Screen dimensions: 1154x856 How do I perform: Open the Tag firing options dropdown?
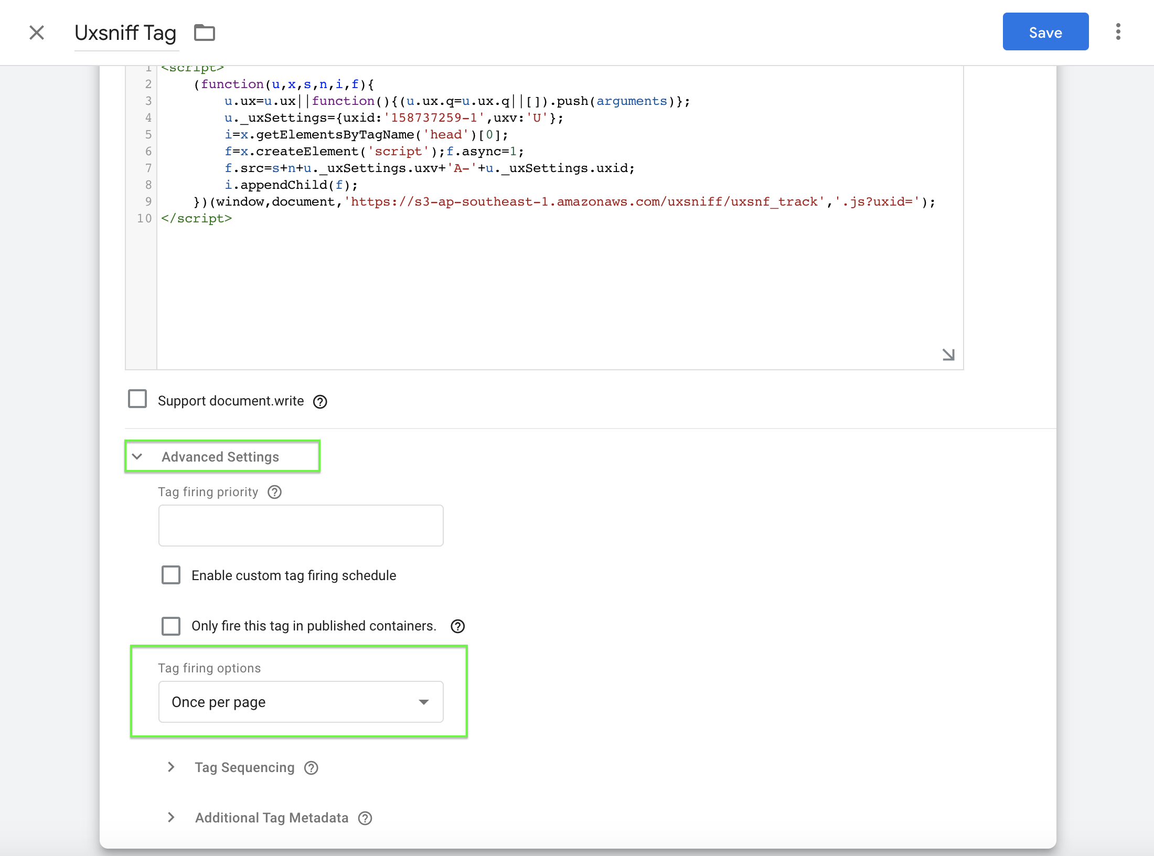click(x=301, y=702)
